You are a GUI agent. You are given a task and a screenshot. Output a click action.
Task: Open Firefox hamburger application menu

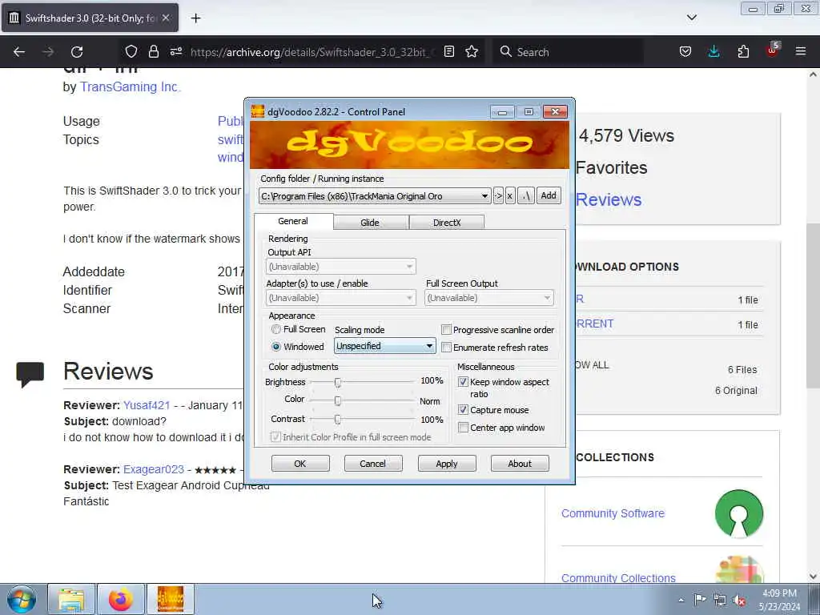pos(801,51)
